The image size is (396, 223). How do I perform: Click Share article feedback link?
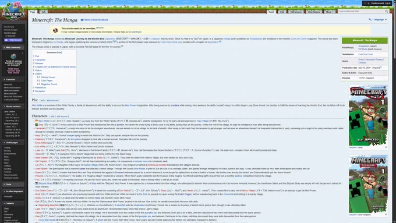[x=96, y=20]
